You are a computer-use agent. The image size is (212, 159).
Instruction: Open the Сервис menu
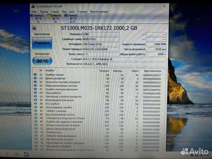tap(55, 12)
